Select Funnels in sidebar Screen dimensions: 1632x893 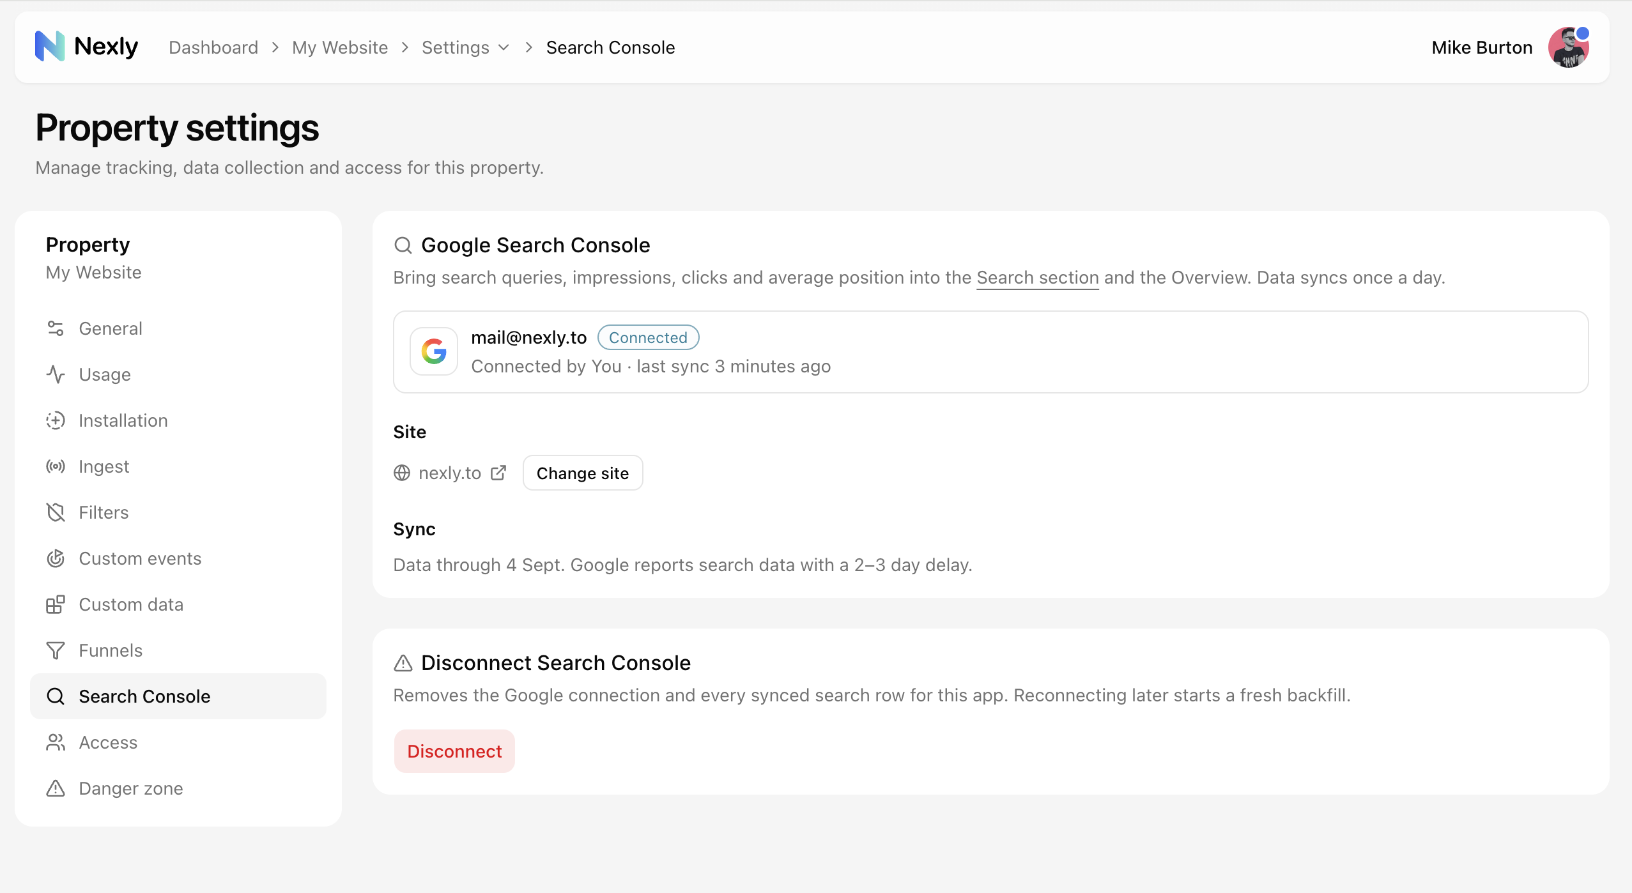click(178, 650)
